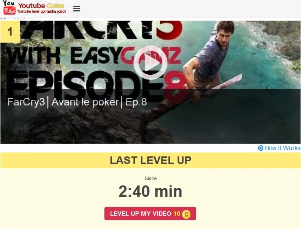Image resolution: width=301 pixels, height=232 pixels.
Task: Click Youtube level up media script tagline
Action: [x=41, y=11]
